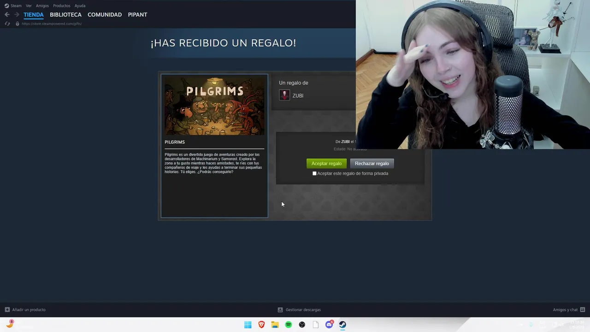The image size is (590, 332).
Task: Click the Amigos y chat friends icon
Action: coord(582,310)
